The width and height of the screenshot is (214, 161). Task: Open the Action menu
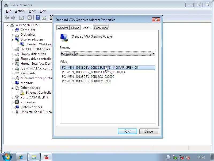point(20,11)
